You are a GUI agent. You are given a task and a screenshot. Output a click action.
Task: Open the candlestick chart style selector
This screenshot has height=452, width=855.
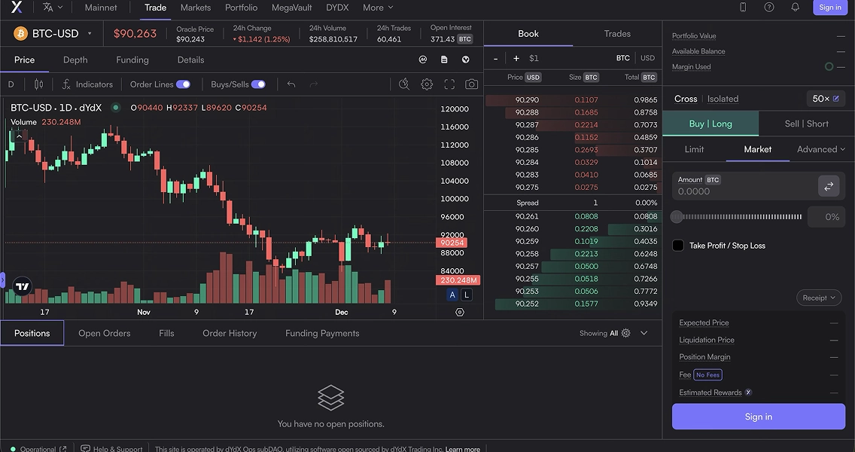click(x=38, y=84)
